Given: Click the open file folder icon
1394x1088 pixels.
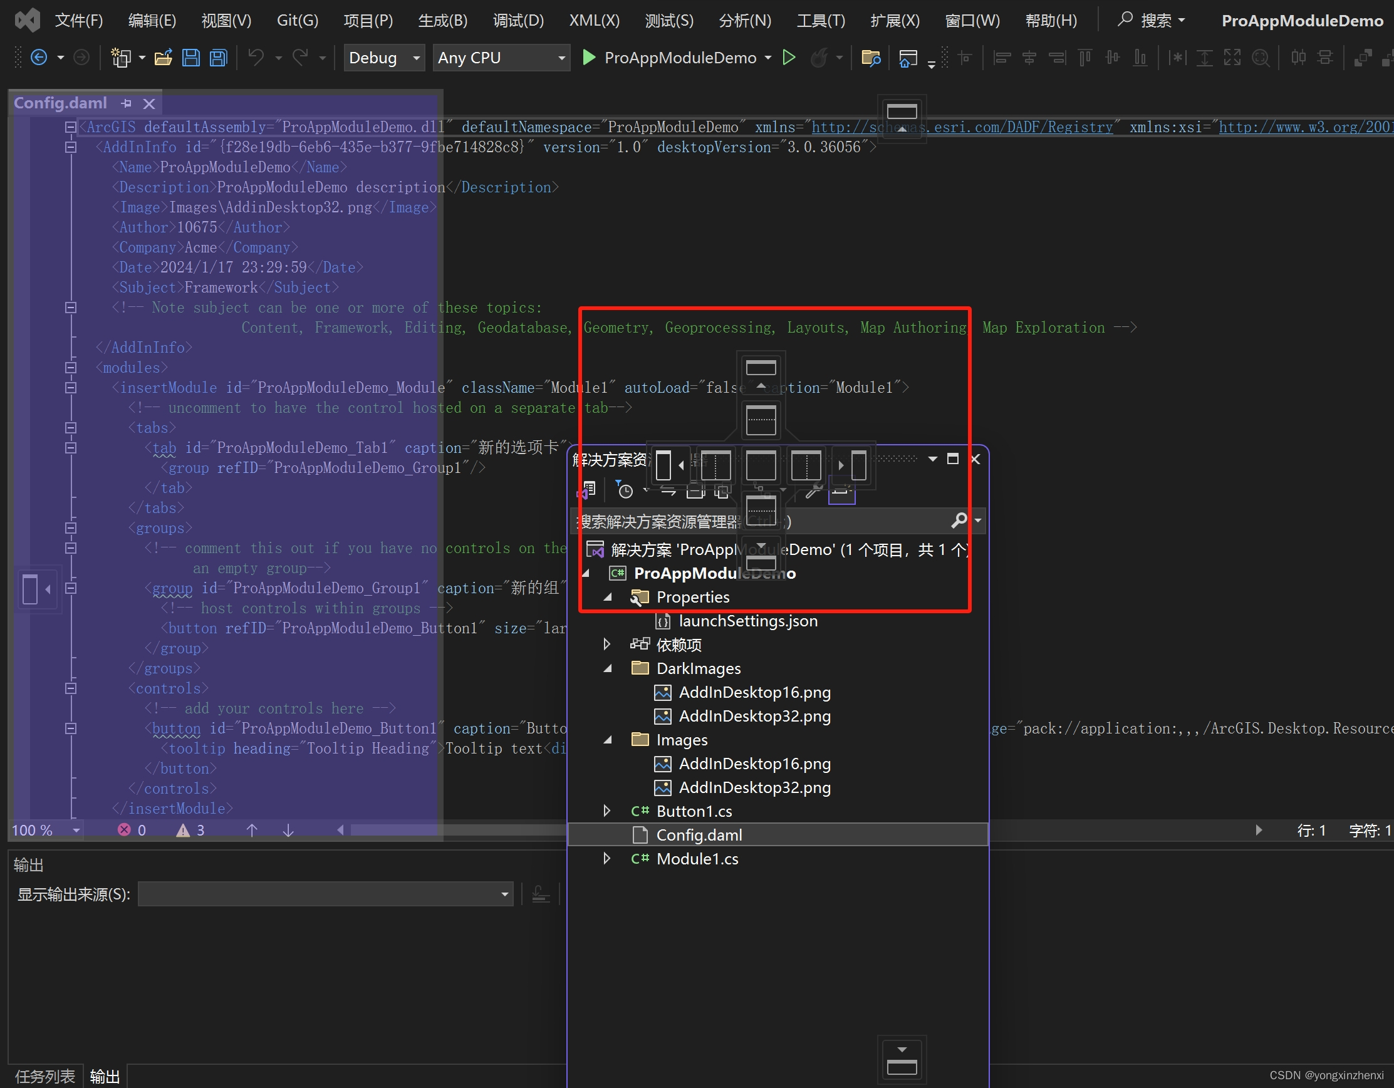Looking at the screenshot, I should click(164, 58).
